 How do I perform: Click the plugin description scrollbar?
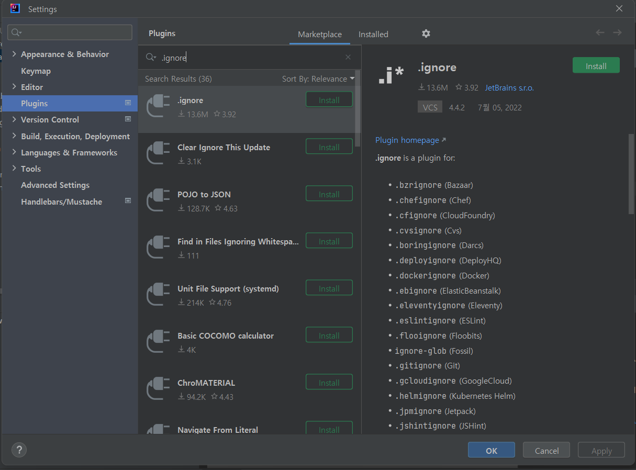pos(631,174)
